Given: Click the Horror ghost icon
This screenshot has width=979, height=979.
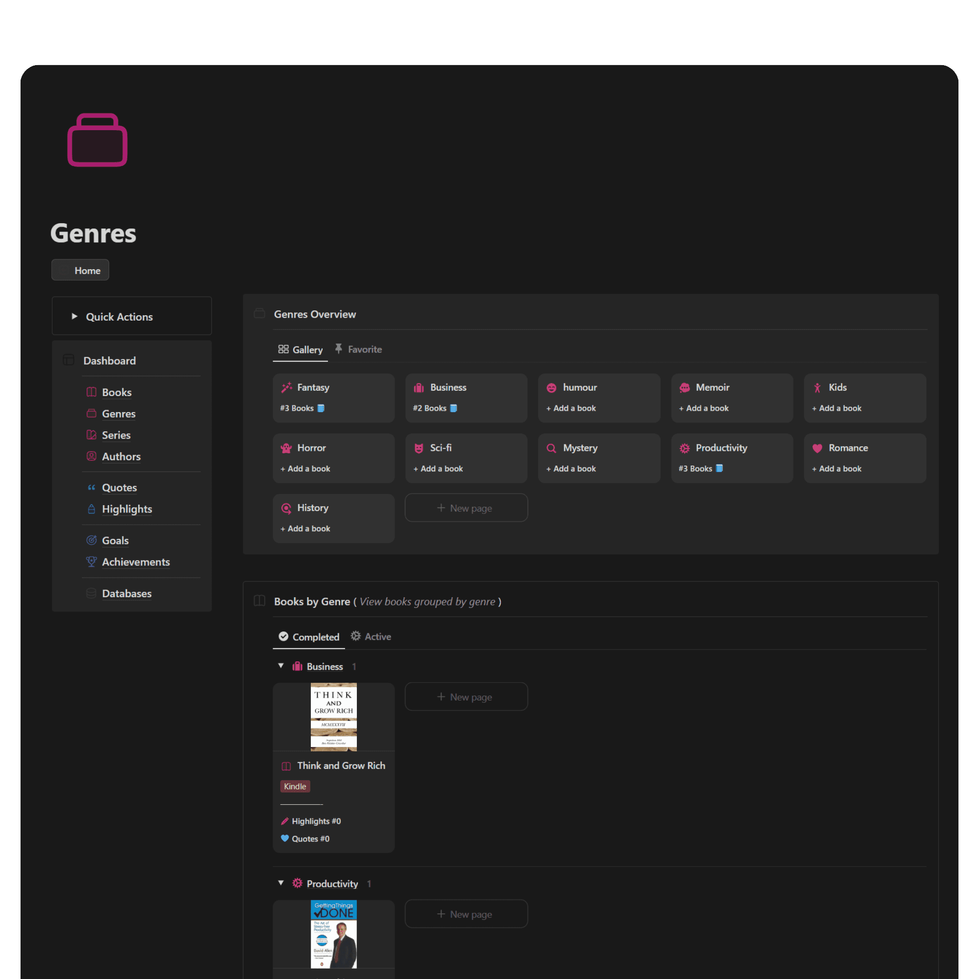Looking at the screenshot, I should coord(286,448).
